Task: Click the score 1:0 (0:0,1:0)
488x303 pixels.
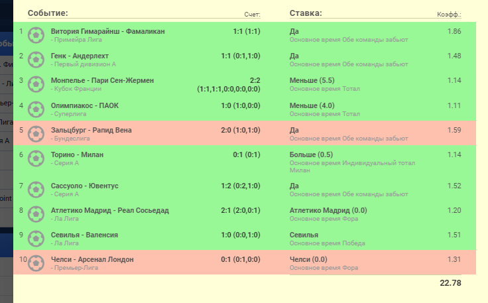Action: click(241, 235)
